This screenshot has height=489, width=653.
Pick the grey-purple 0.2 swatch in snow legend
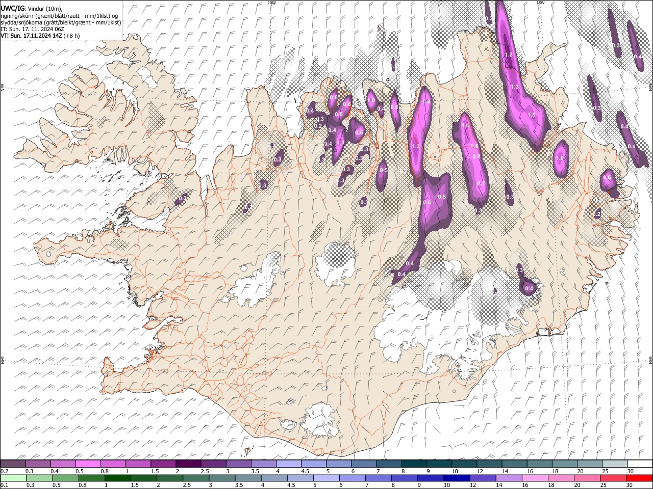13,464
